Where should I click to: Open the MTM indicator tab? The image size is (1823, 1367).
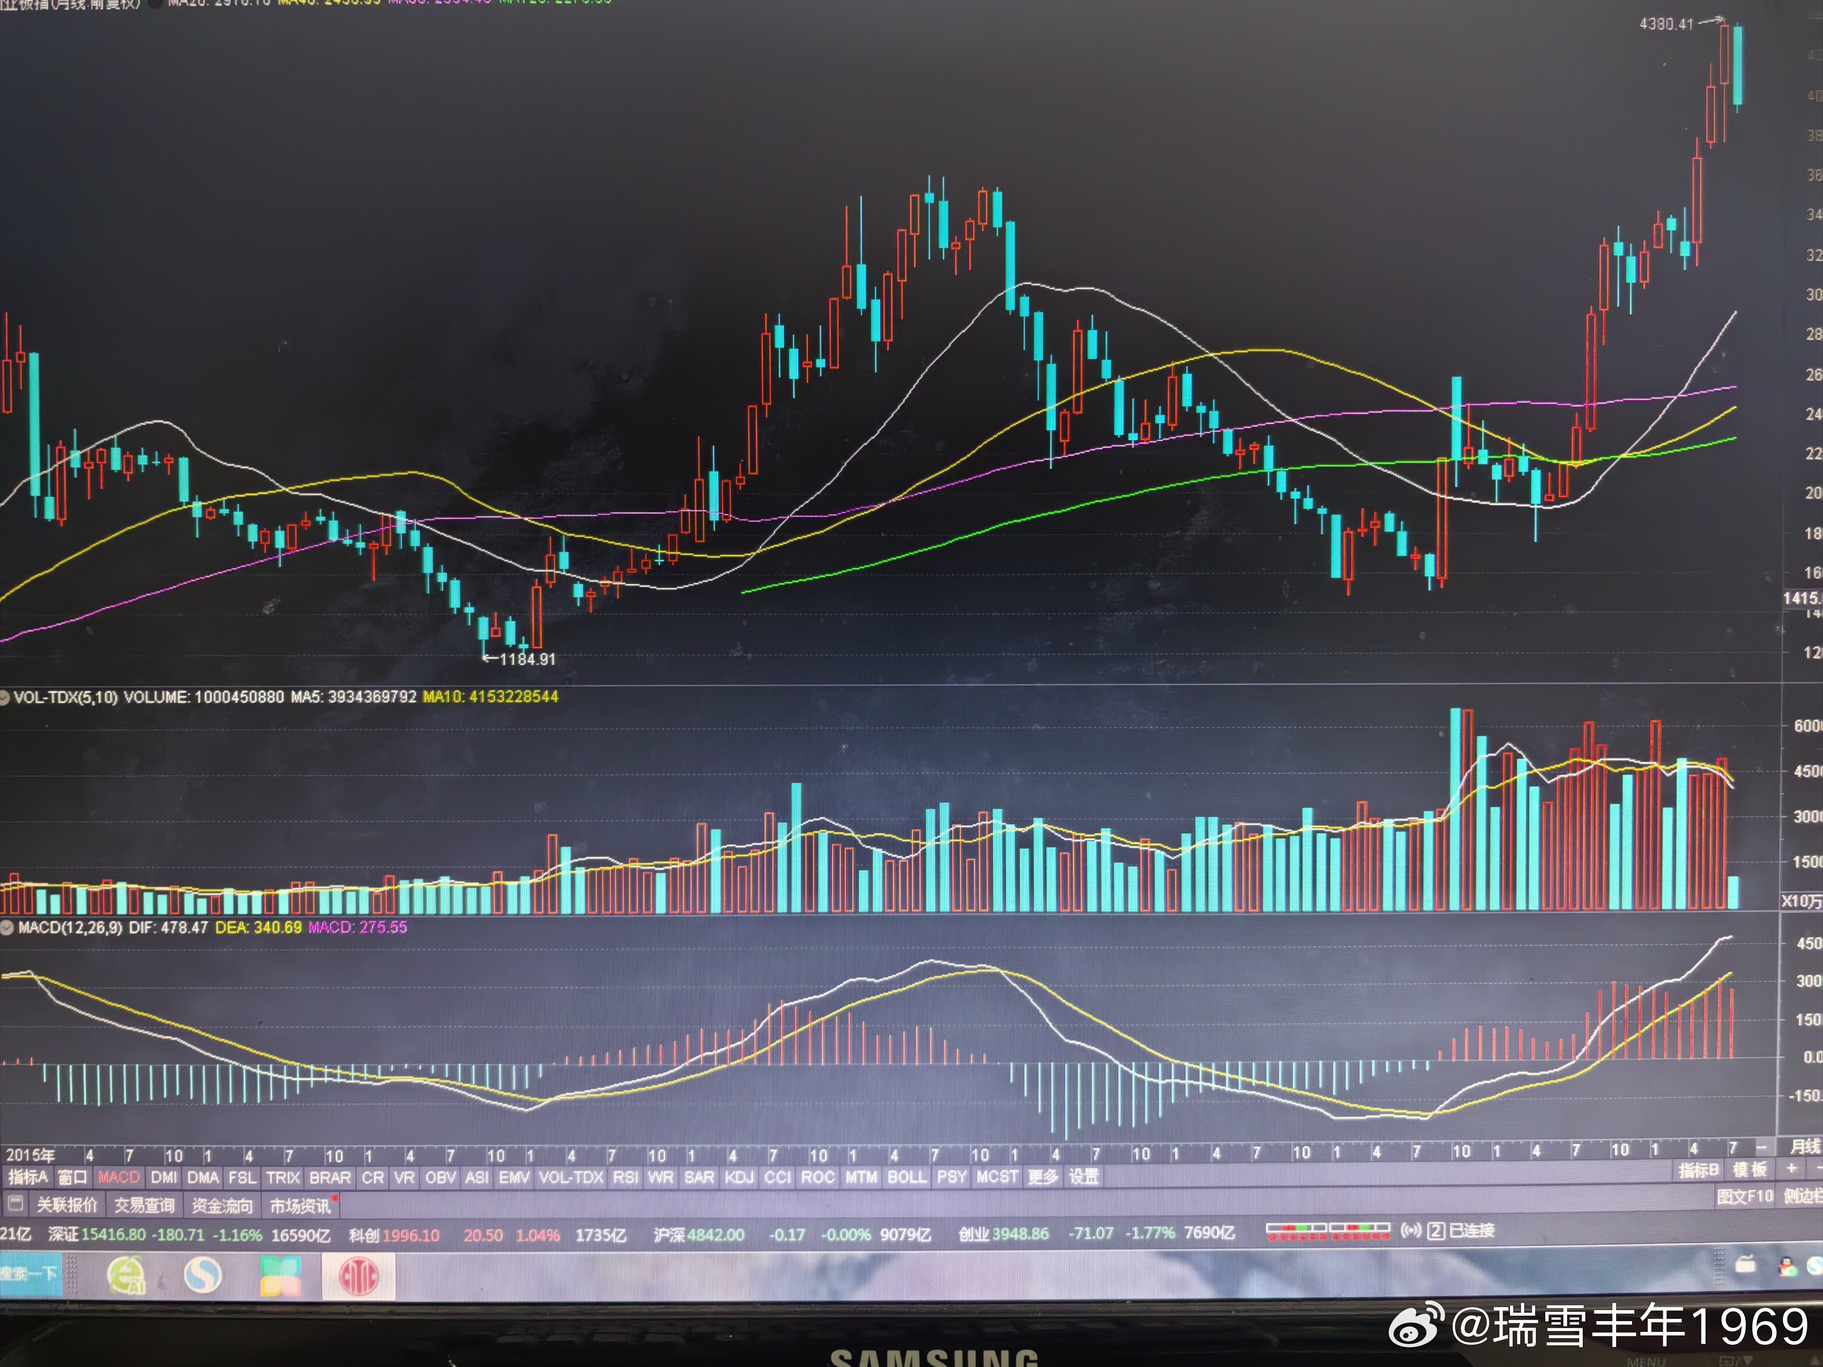[x=861, y=1177]
